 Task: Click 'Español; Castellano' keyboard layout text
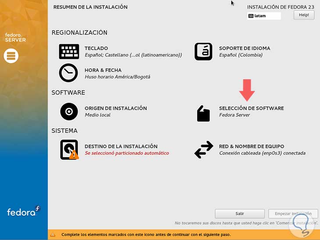pos(133,55)
